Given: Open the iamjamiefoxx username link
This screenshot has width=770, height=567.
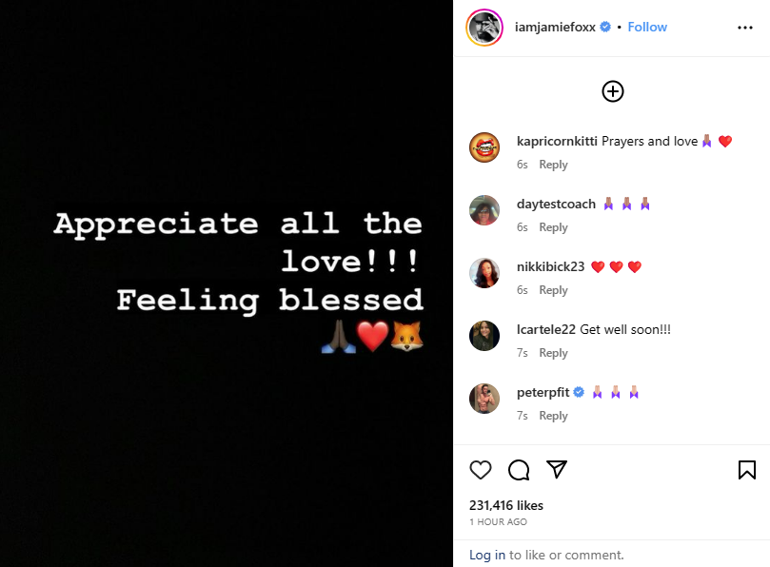Looking at the screenshot, I should pos(556,28).
